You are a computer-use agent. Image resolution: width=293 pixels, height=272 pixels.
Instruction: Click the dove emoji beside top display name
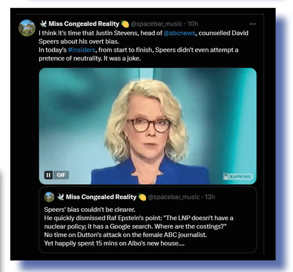pyautogui.click(x=43, y=24)
